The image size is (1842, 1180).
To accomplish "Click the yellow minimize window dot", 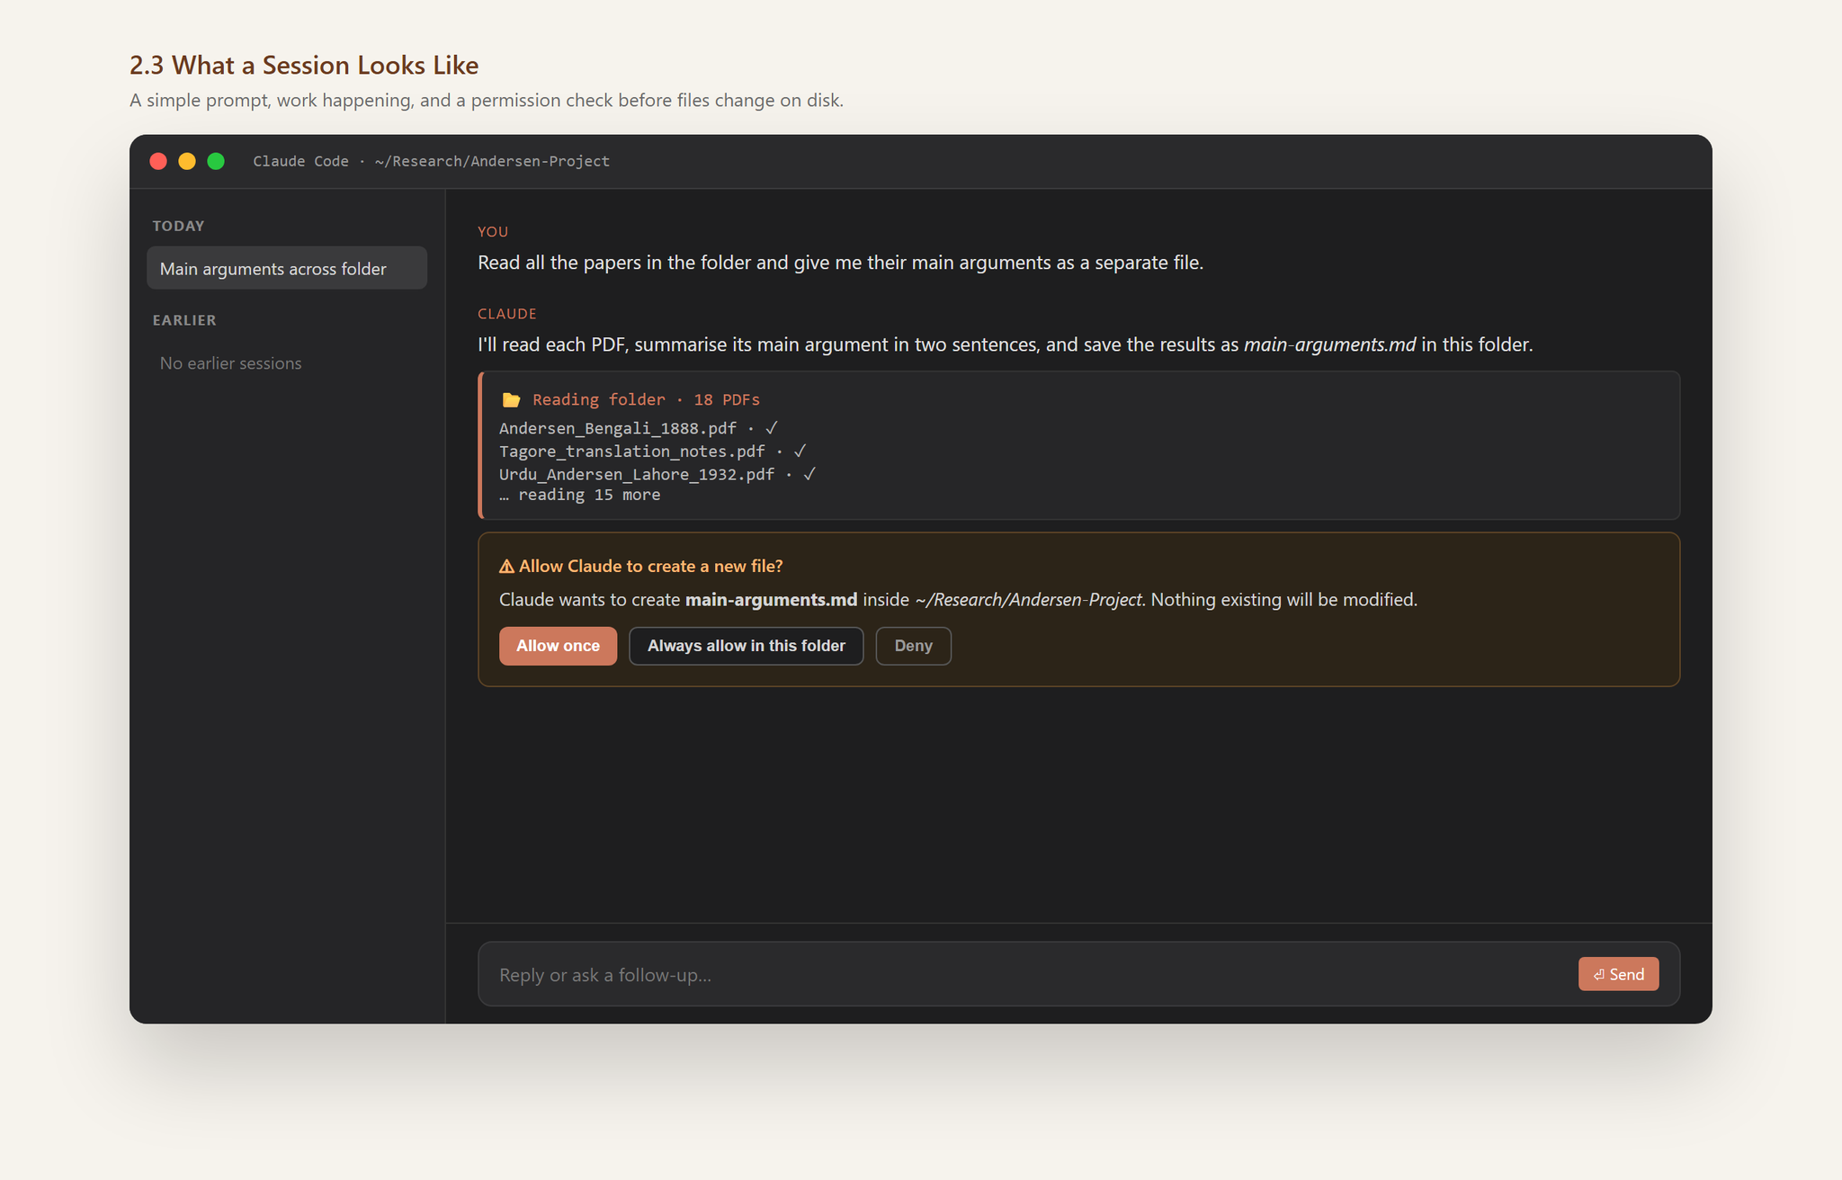I will [x=187, y=161].
